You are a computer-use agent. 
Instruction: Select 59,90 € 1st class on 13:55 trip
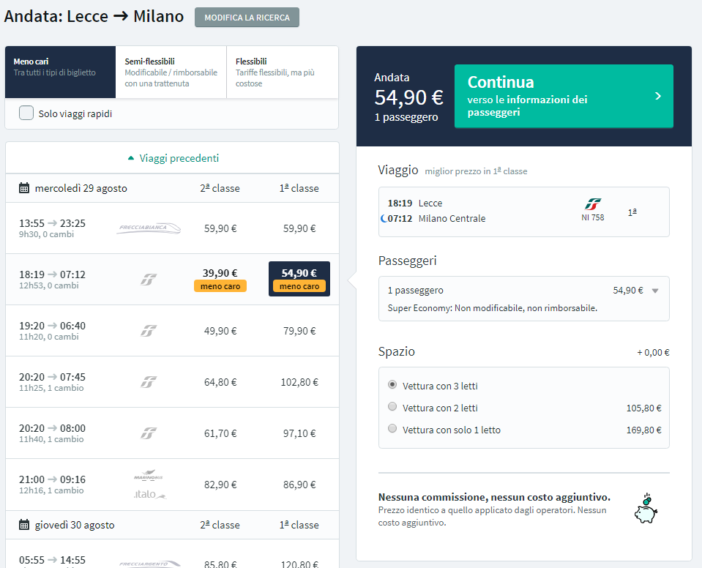tap(299, 228)
